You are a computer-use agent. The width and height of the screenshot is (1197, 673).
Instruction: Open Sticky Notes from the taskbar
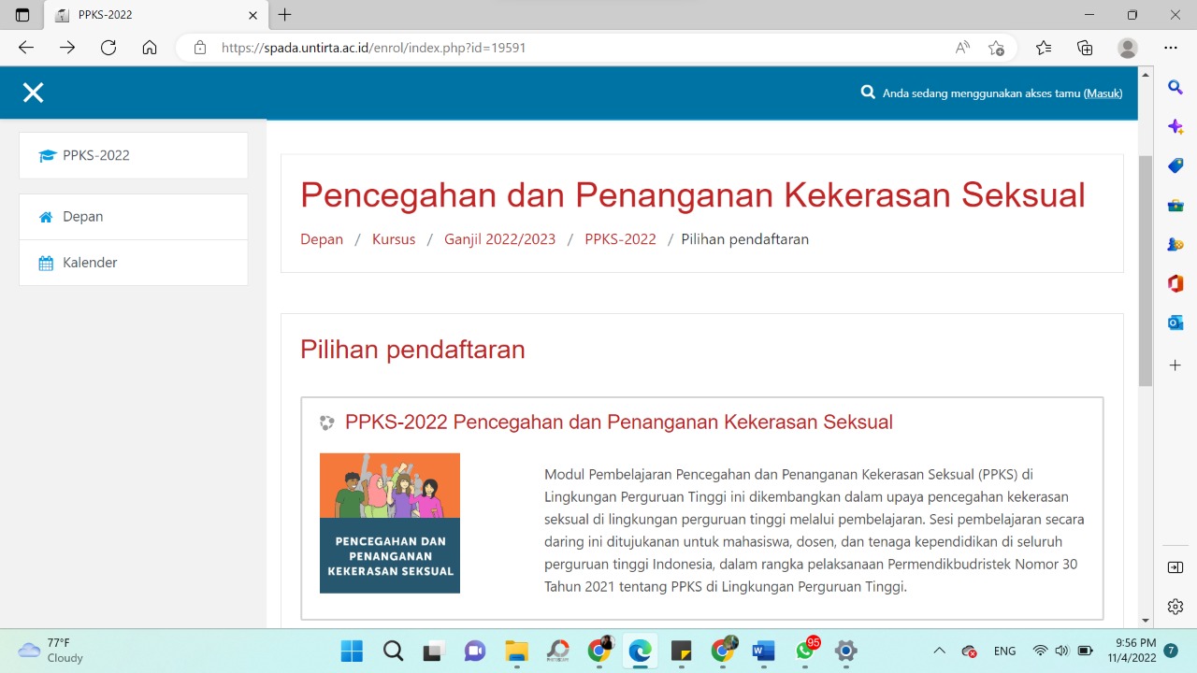(681, 651)
